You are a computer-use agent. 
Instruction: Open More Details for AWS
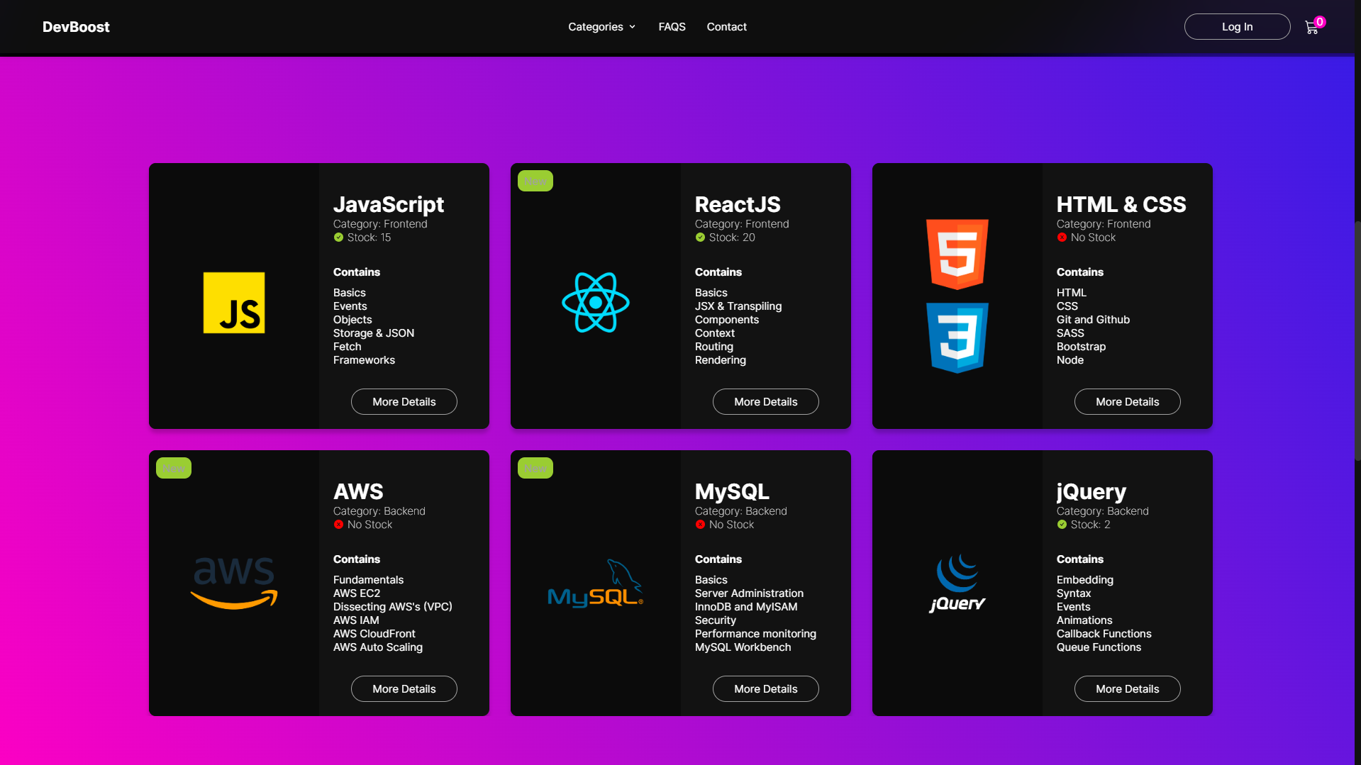[404, 689]
